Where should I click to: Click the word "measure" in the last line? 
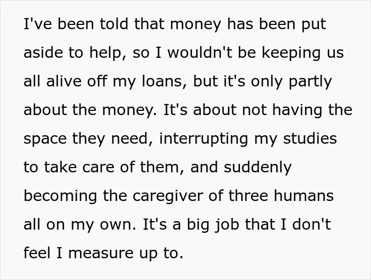click(x=101, y=253)
